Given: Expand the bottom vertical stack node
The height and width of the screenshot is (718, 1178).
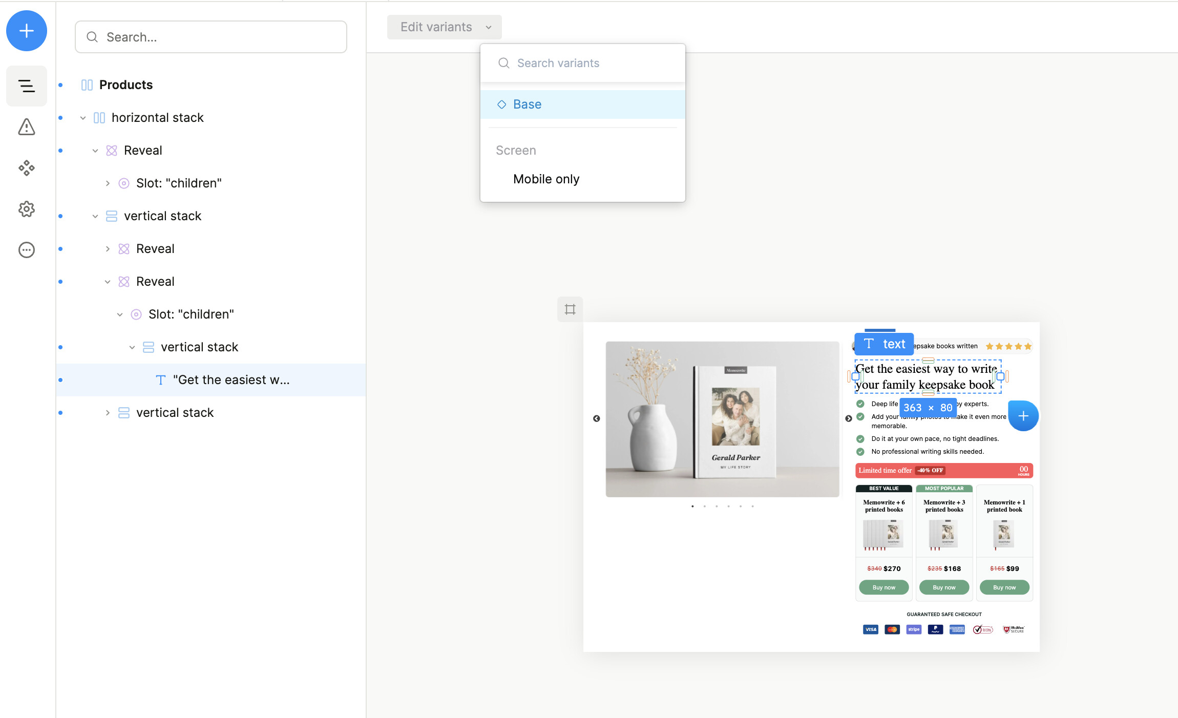Looking at the screenshot, I should pyautogui.click(x=108, y=413).
